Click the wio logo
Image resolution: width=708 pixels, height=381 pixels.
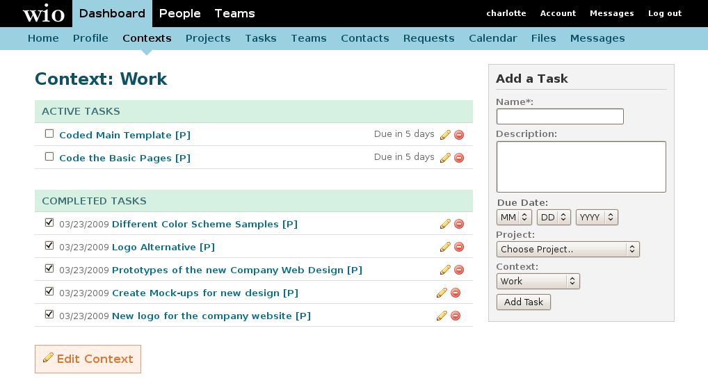pos(43,13)
